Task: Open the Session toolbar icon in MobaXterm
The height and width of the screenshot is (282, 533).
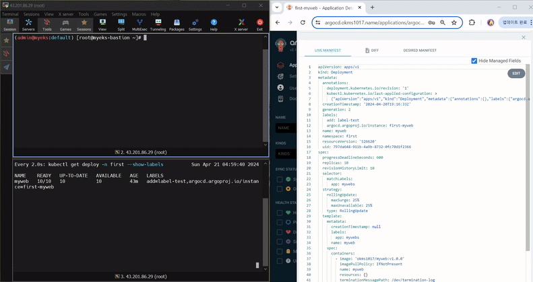Action: tap(10, 25)
